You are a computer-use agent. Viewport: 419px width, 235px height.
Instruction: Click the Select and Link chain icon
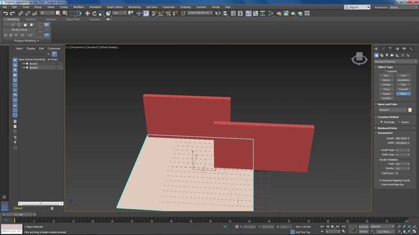(20, 13)
